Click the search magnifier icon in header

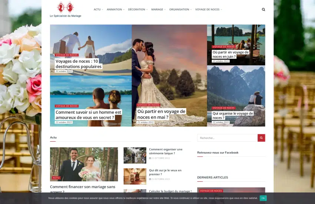(x=263, y=10)
